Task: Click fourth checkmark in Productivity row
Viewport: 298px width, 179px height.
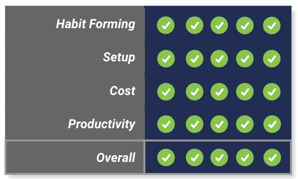Action: tap(245, 124)
